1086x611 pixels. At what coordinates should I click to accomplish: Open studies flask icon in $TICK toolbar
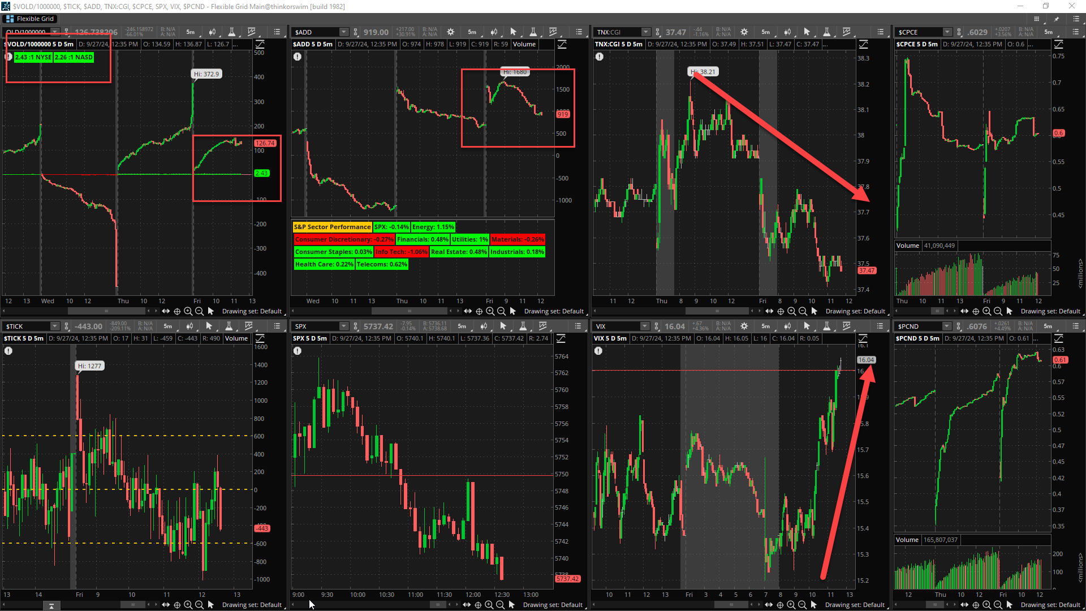click(x=229, y=326)
